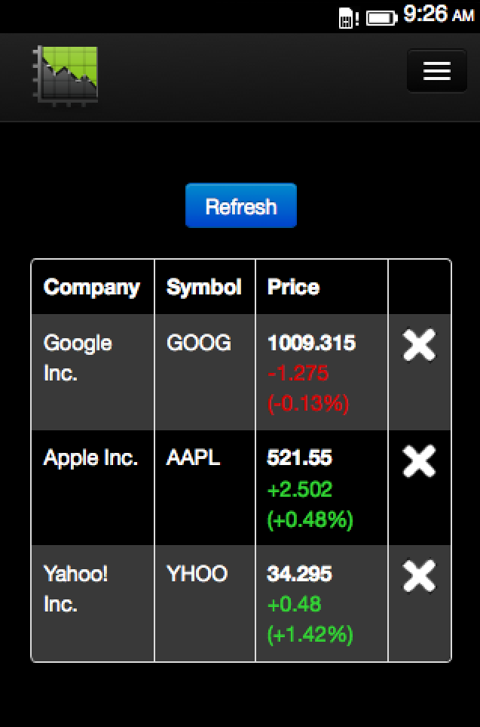Click Apple's 521.55 price value

coord(299,457)
